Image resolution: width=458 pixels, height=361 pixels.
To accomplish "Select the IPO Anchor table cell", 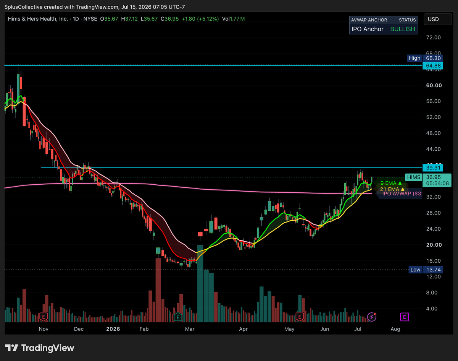I will [x=368, y=29].
